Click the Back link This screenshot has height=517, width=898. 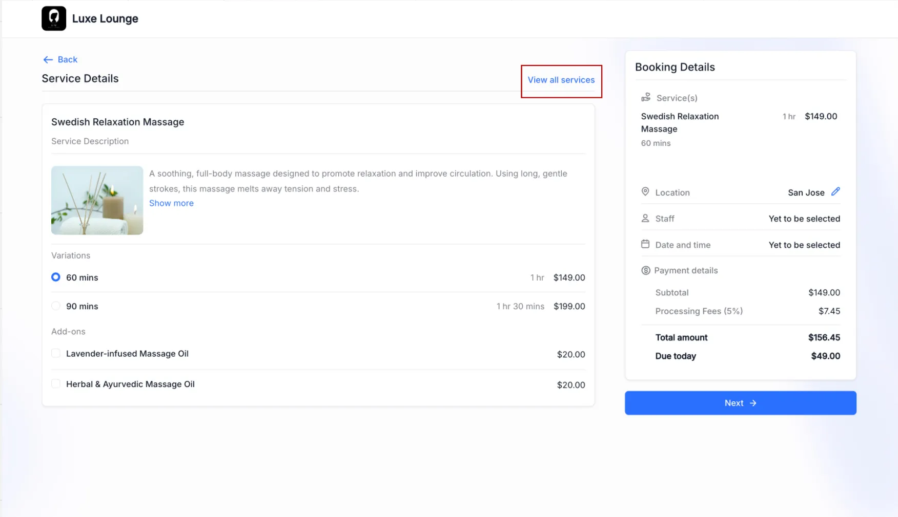click(67, 59)
